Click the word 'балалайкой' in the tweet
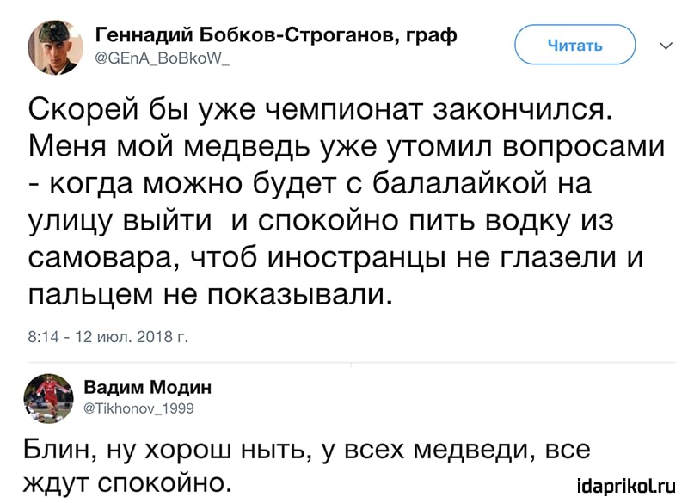The image size is (688, 503). [461, 182]
